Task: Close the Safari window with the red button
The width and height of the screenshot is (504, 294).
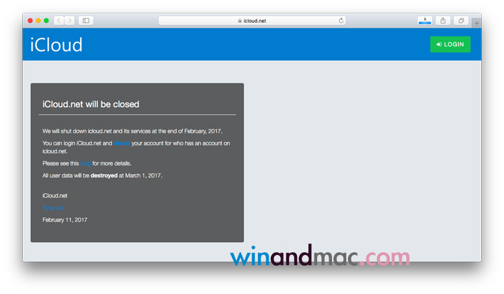Action: (30, 21)
